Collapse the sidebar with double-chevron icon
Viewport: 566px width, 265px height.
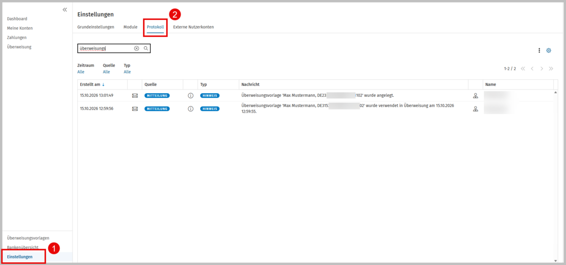pyautogui.click(x=65, y=10)
